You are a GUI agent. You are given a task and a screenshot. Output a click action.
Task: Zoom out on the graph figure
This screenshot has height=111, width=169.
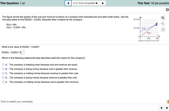[163, 24]
